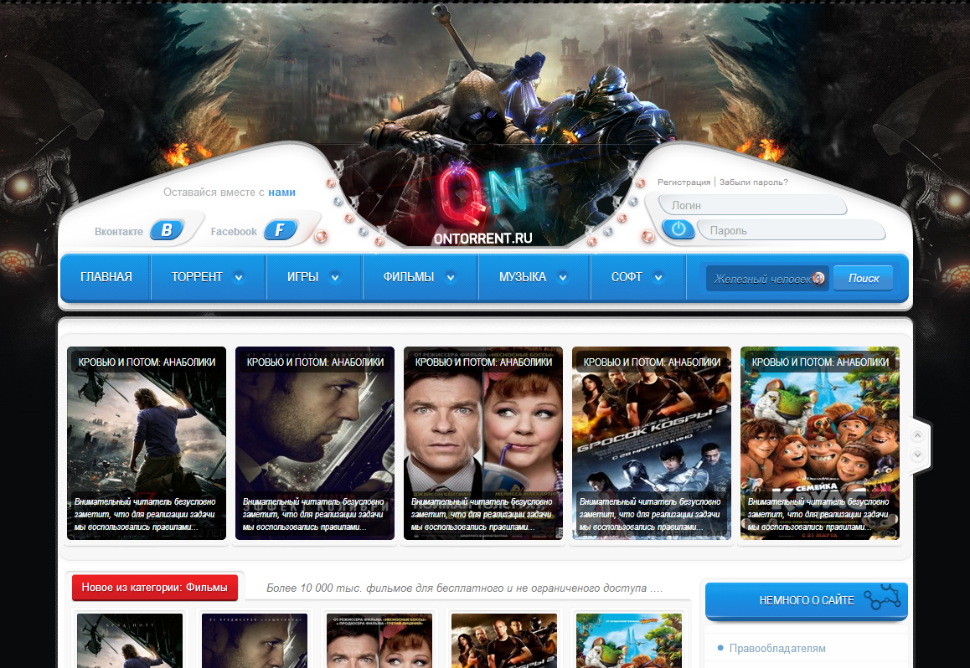Open the second slider card with gunman poster
Image resolution: width=970 pixels, height=668 pixels.
point(315,443)
